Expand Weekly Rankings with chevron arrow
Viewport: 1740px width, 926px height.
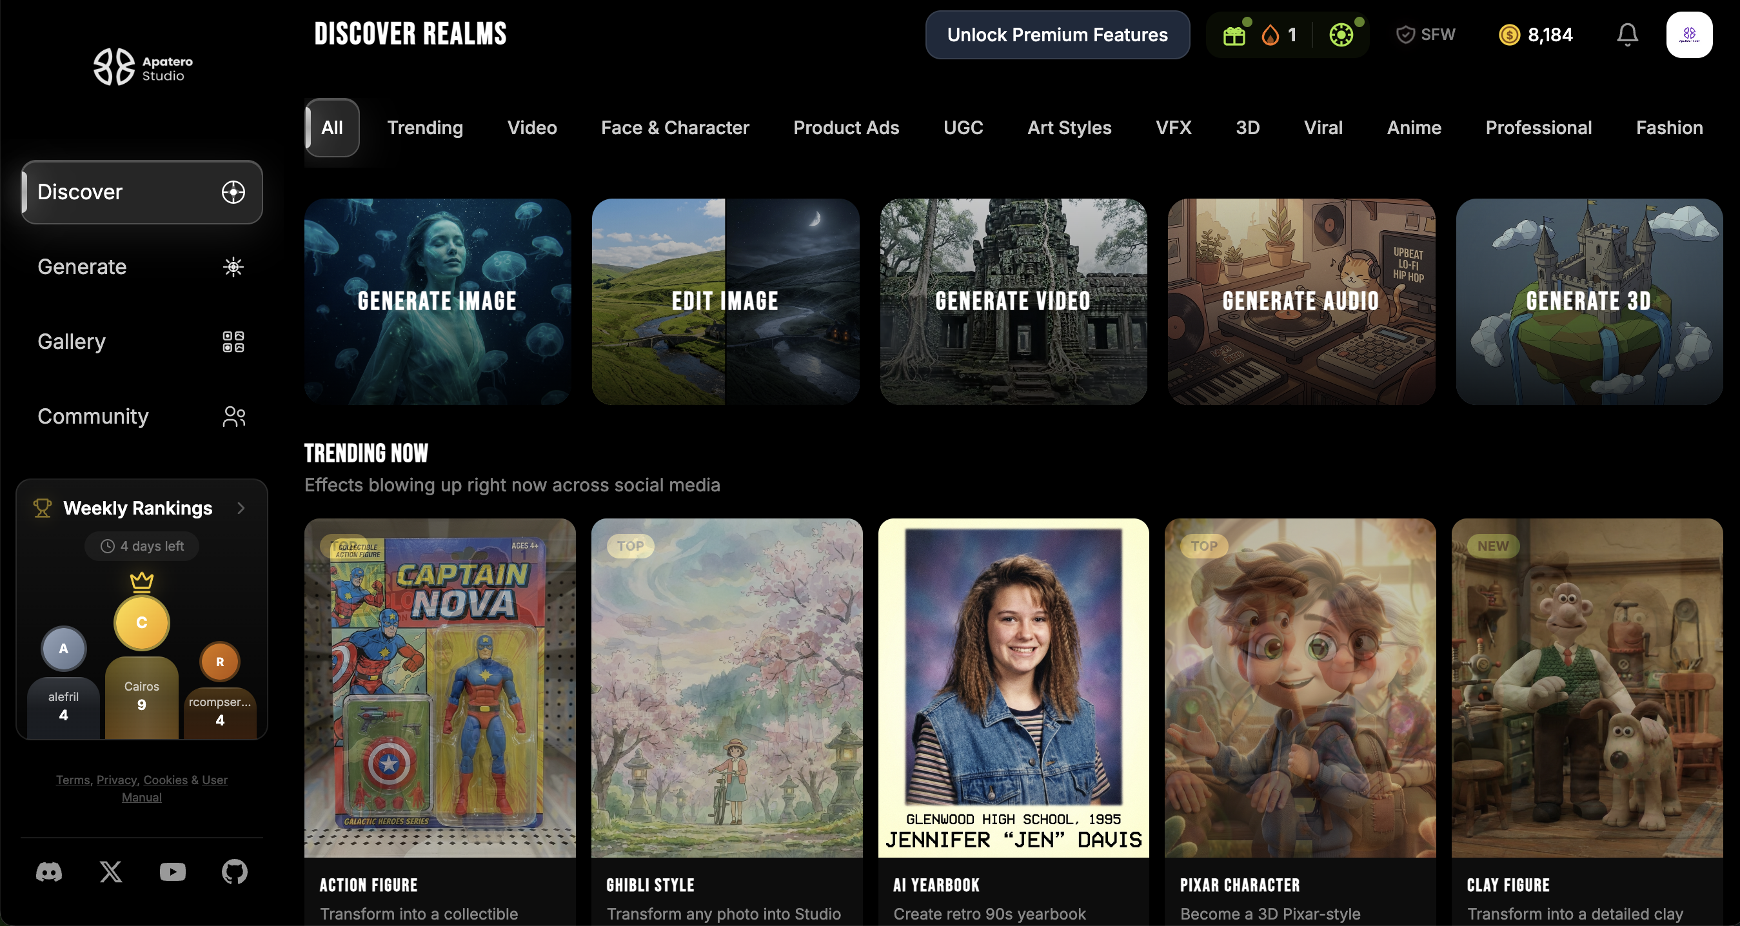pos(241,508)
